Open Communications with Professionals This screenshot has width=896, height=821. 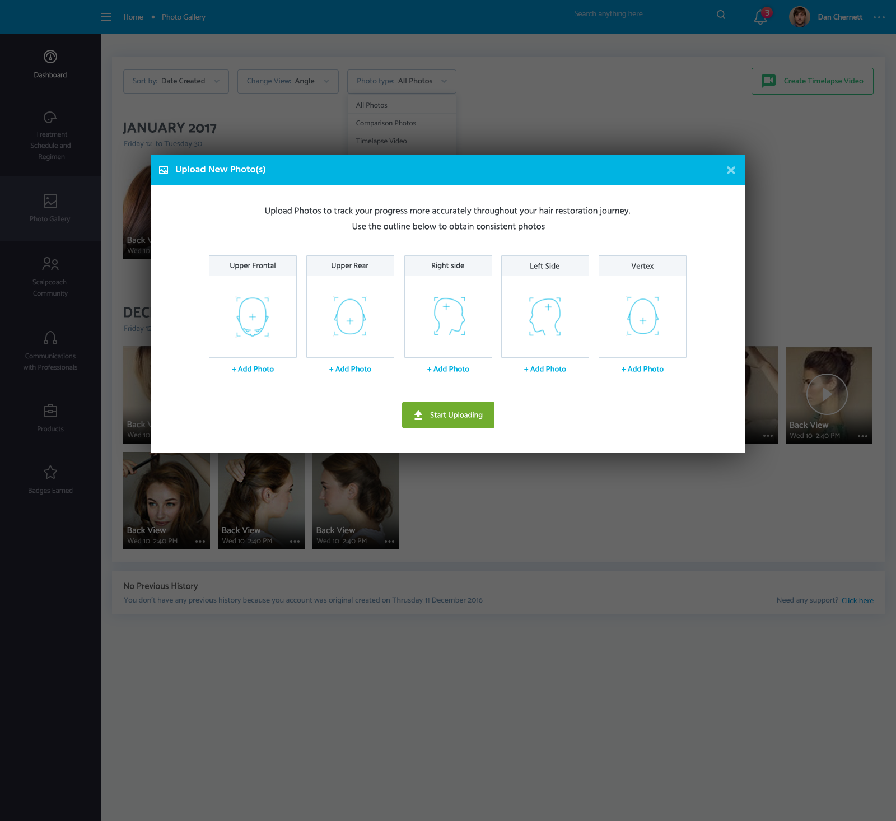pyautogui.click(x=50, y=351)
